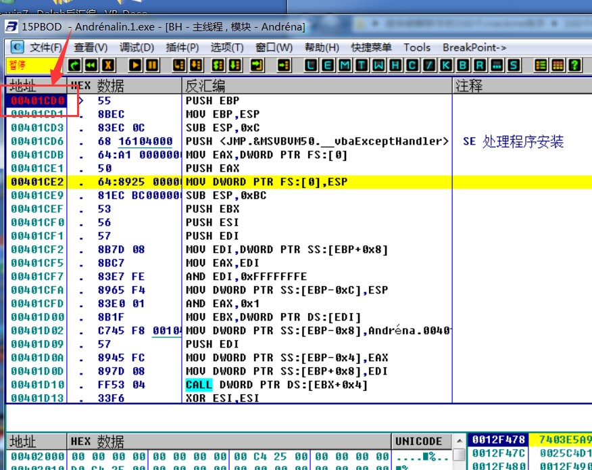Viewport: 592px width, 470px height.
Task: Open the 帮助(H) menu
Action: (x=322, y=47)
